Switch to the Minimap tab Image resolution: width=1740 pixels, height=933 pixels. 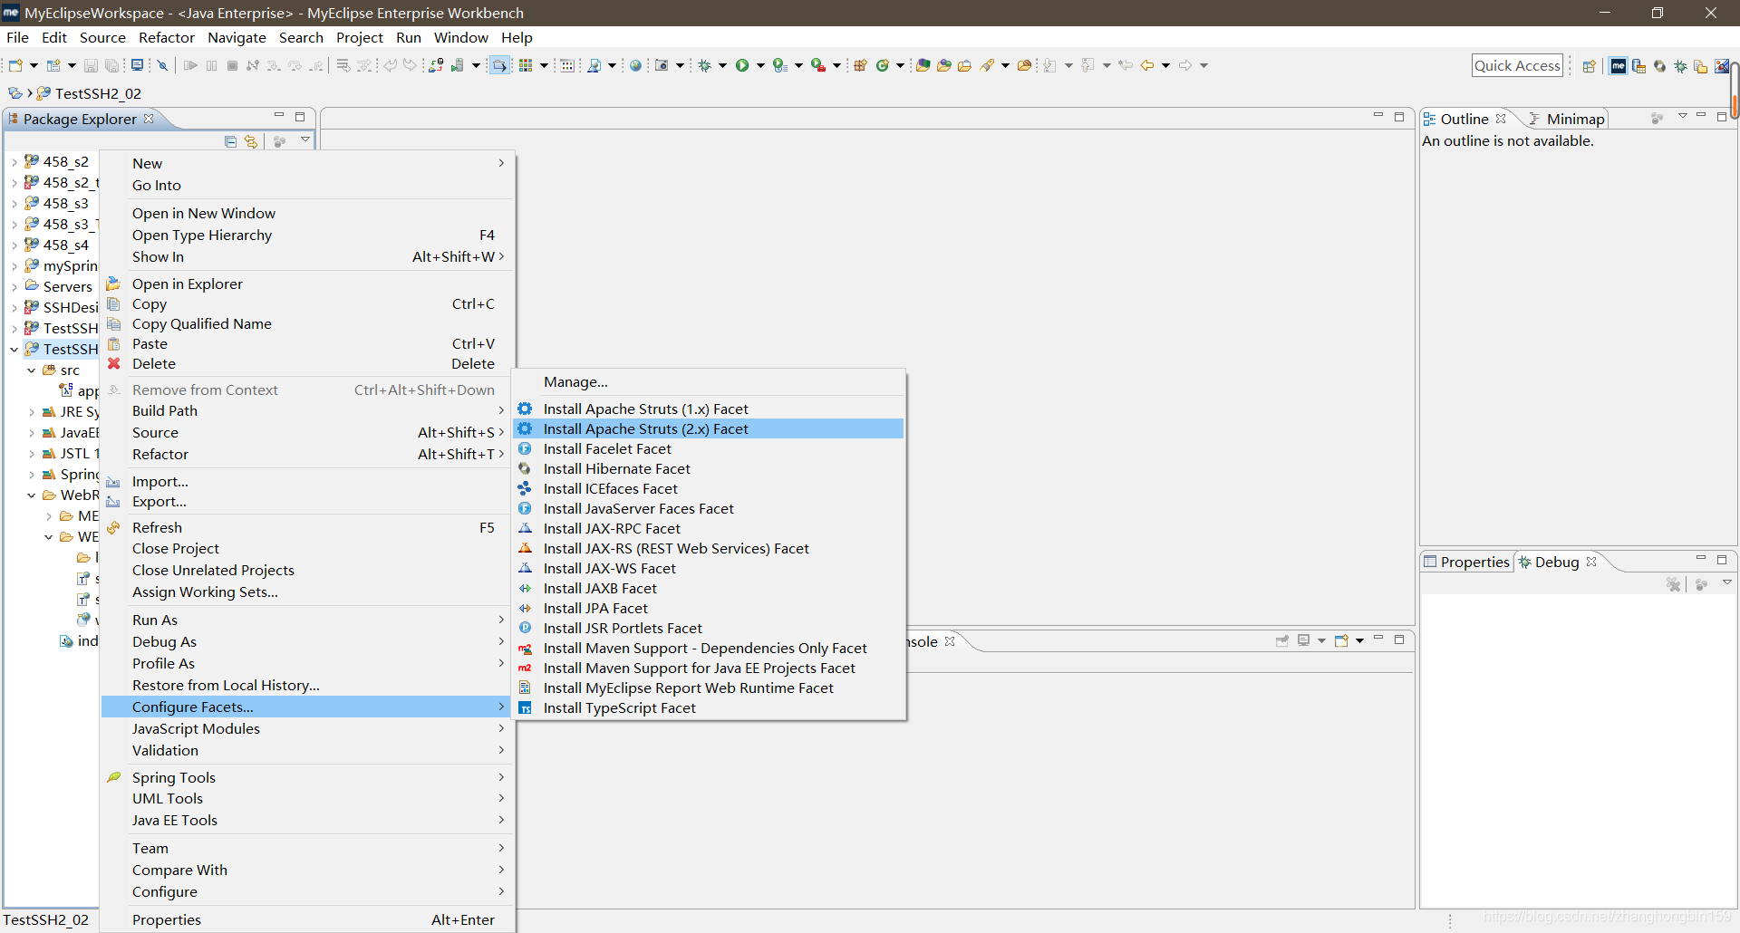pyautogui.click(x=1566, y=119)
